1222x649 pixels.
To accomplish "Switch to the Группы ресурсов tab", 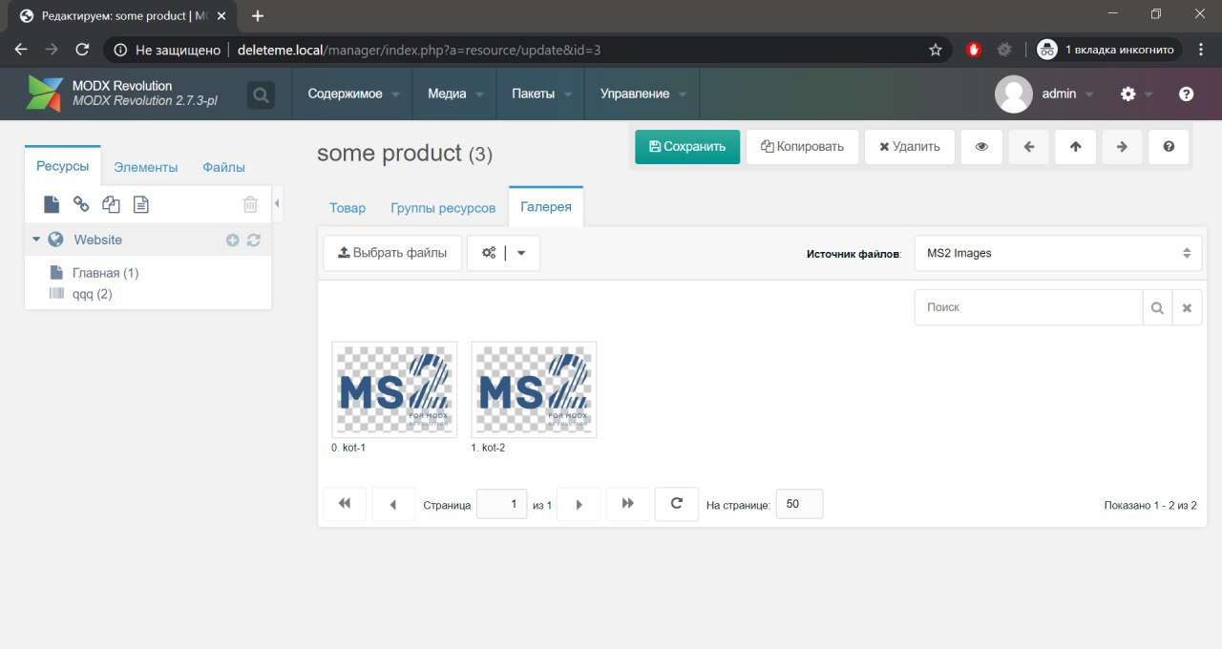I will [x=443, y=207].
